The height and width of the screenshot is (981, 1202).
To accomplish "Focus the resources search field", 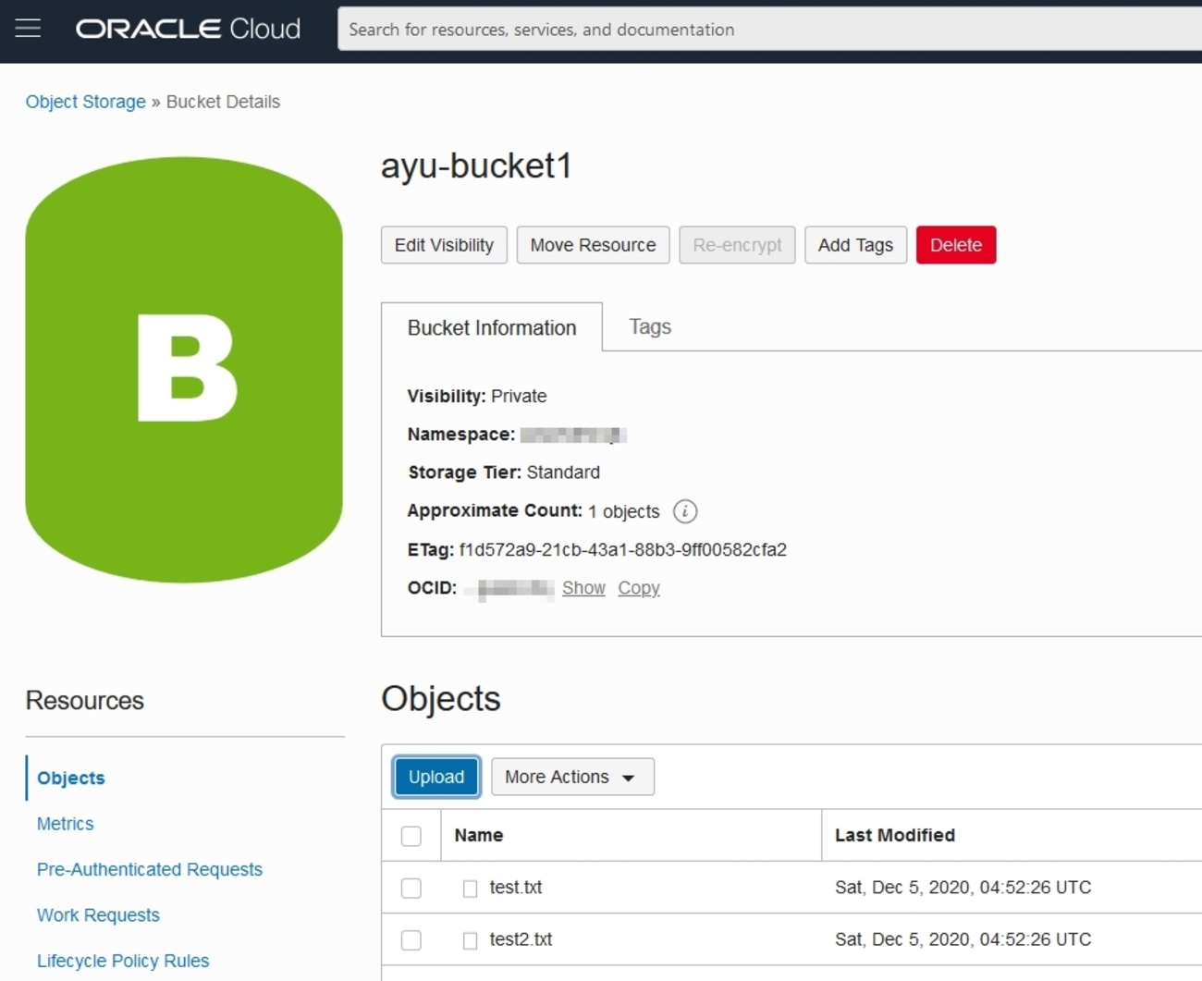I will click(x=769, y=30).
